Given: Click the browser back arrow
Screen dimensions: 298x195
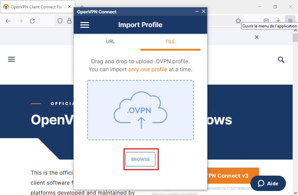Looking at the screenshot, I should [8, 21].
